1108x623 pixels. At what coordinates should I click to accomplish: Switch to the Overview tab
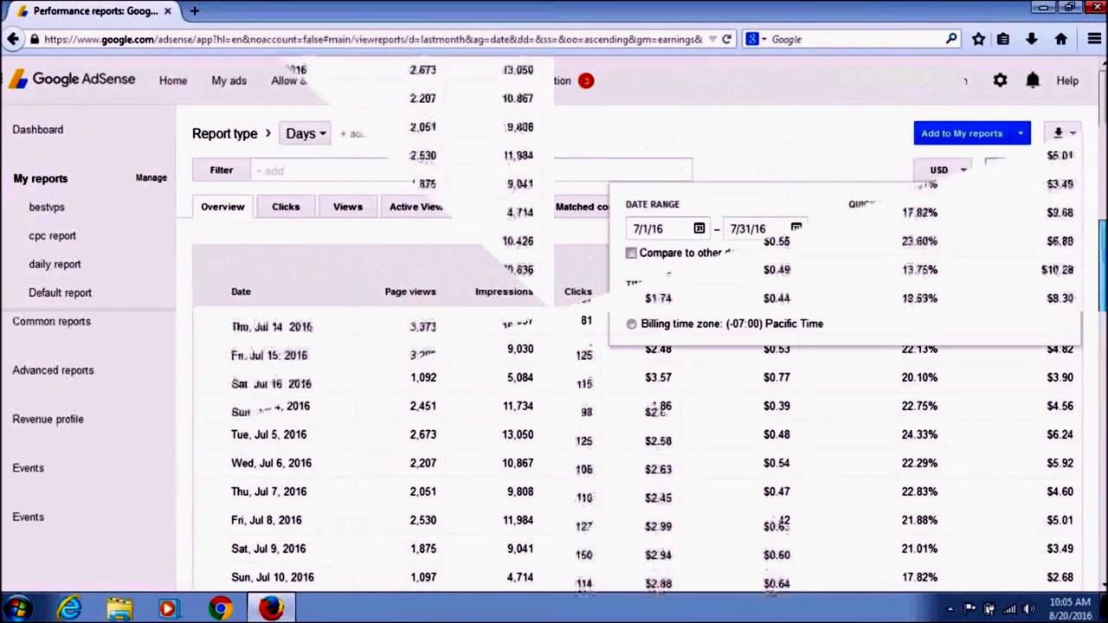222,207
